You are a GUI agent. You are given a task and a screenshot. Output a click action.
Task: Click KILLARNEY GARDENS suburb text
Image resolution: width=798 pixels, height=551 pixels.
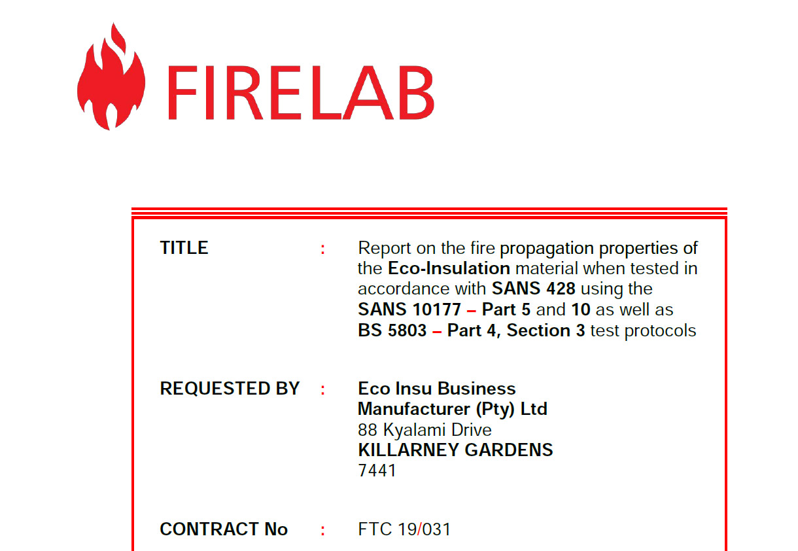(x=456, y=450)
